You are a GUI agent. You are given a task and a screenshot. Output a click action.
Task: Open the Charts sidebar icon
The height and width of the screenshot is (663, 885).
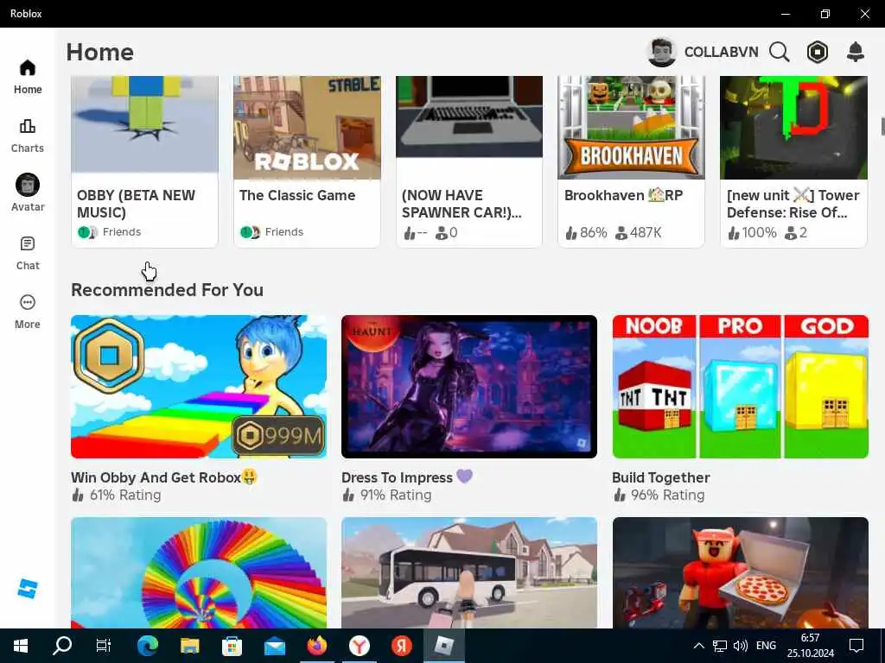coord(27,136)
